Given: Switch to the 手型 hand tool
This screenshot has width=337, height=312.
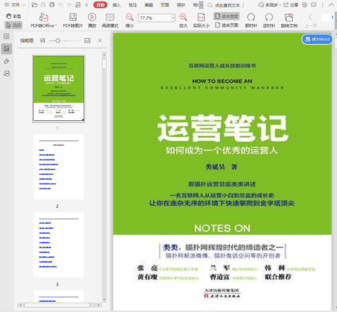Looking at the screenshot, I should (13, 16).
